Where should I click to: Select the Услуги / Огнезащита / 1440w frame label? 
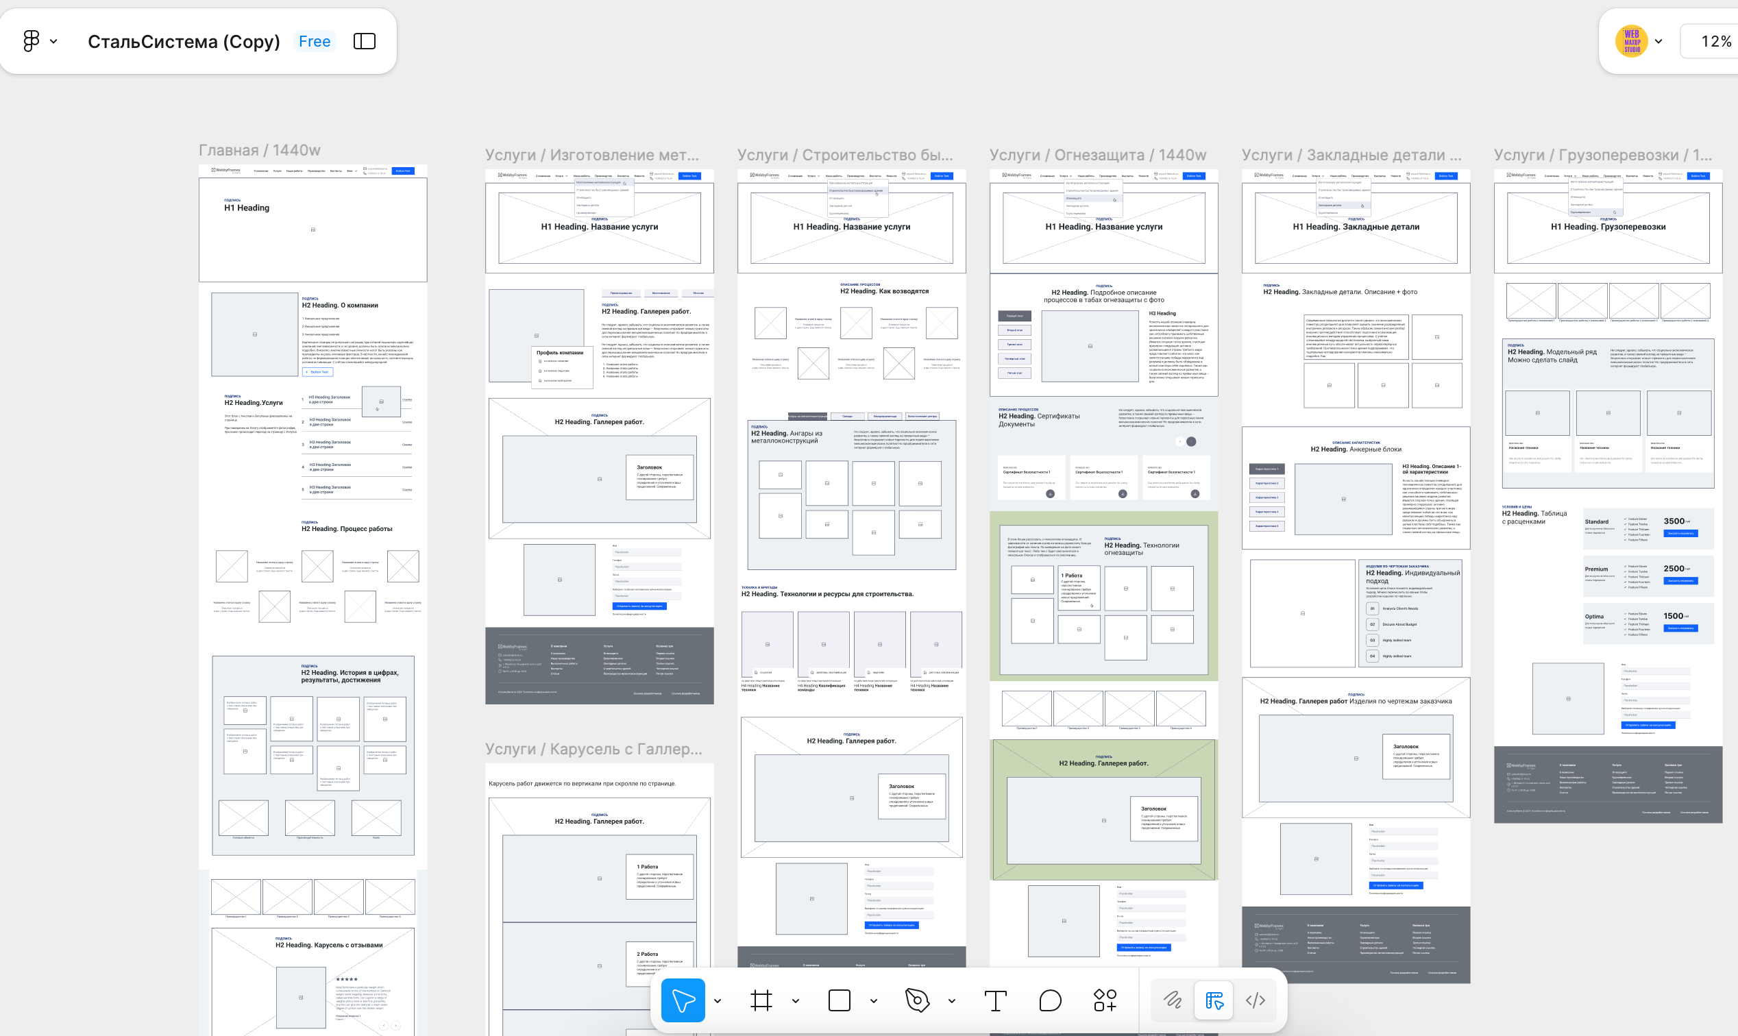coord(1098,155)
